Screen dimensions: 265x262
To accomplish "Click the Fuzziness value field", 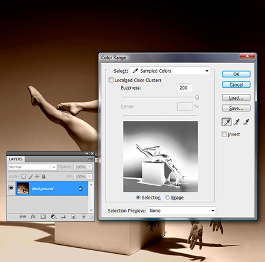I will [185, 88].
